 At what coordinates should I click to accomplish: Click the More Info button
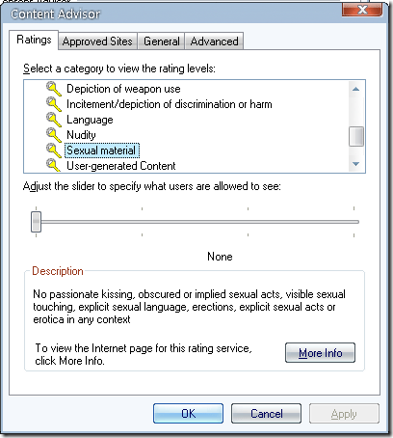coord(320,353)
